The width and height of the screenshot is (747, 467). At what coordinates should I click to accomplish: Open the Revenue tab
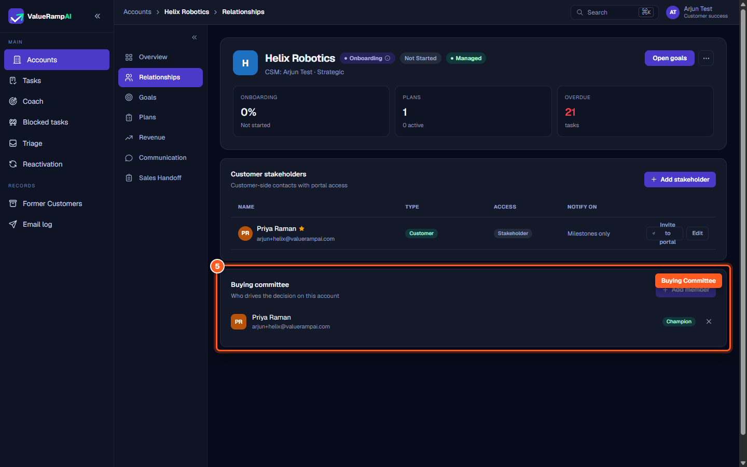(160, 138)
